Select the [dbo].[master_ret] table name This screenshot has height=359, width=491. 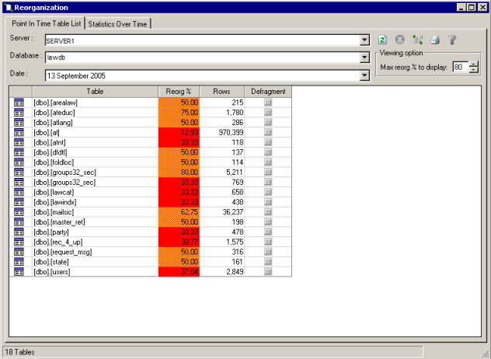(60, 222)
